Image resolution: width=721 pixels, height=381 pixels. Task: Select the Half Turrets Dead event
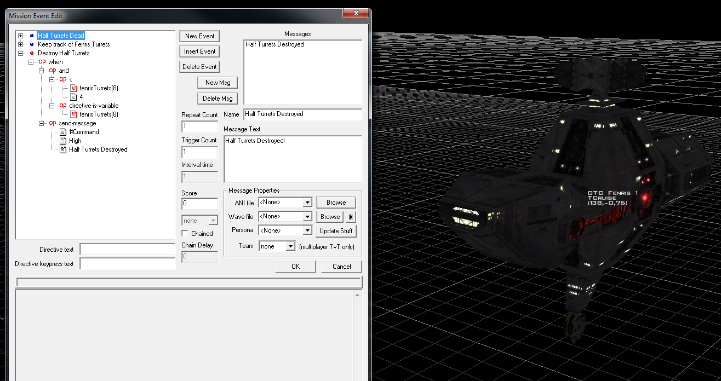[61, 36]
